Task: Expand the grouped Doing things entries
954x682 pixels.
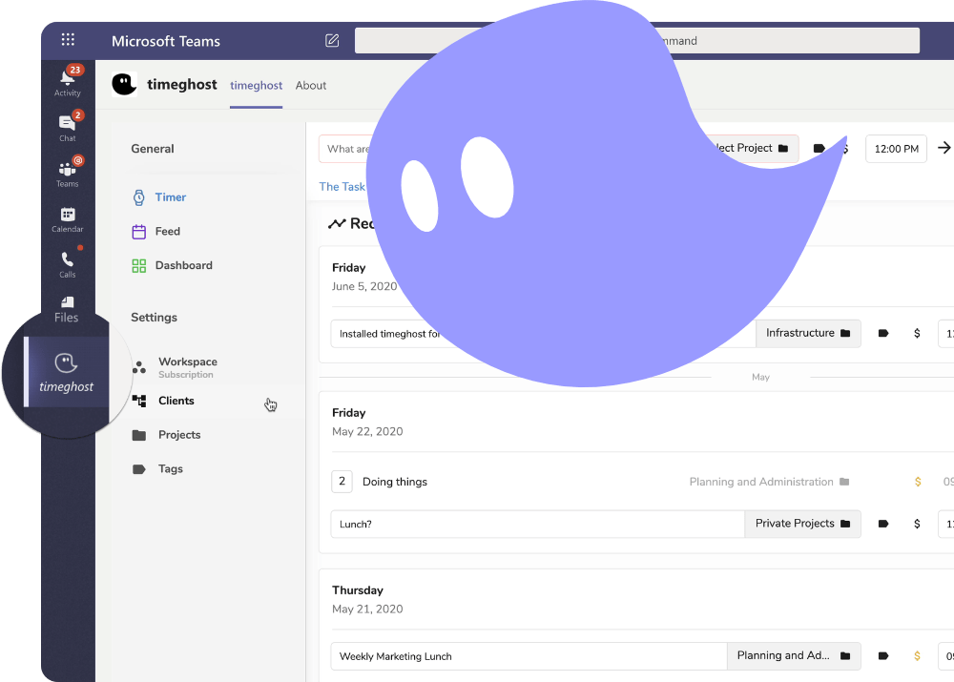Action: (342, 482)
